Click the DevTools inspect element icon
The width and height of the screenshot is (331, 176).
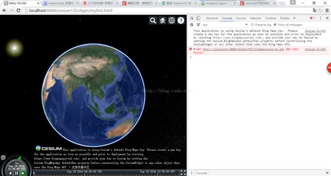(192, 18)
